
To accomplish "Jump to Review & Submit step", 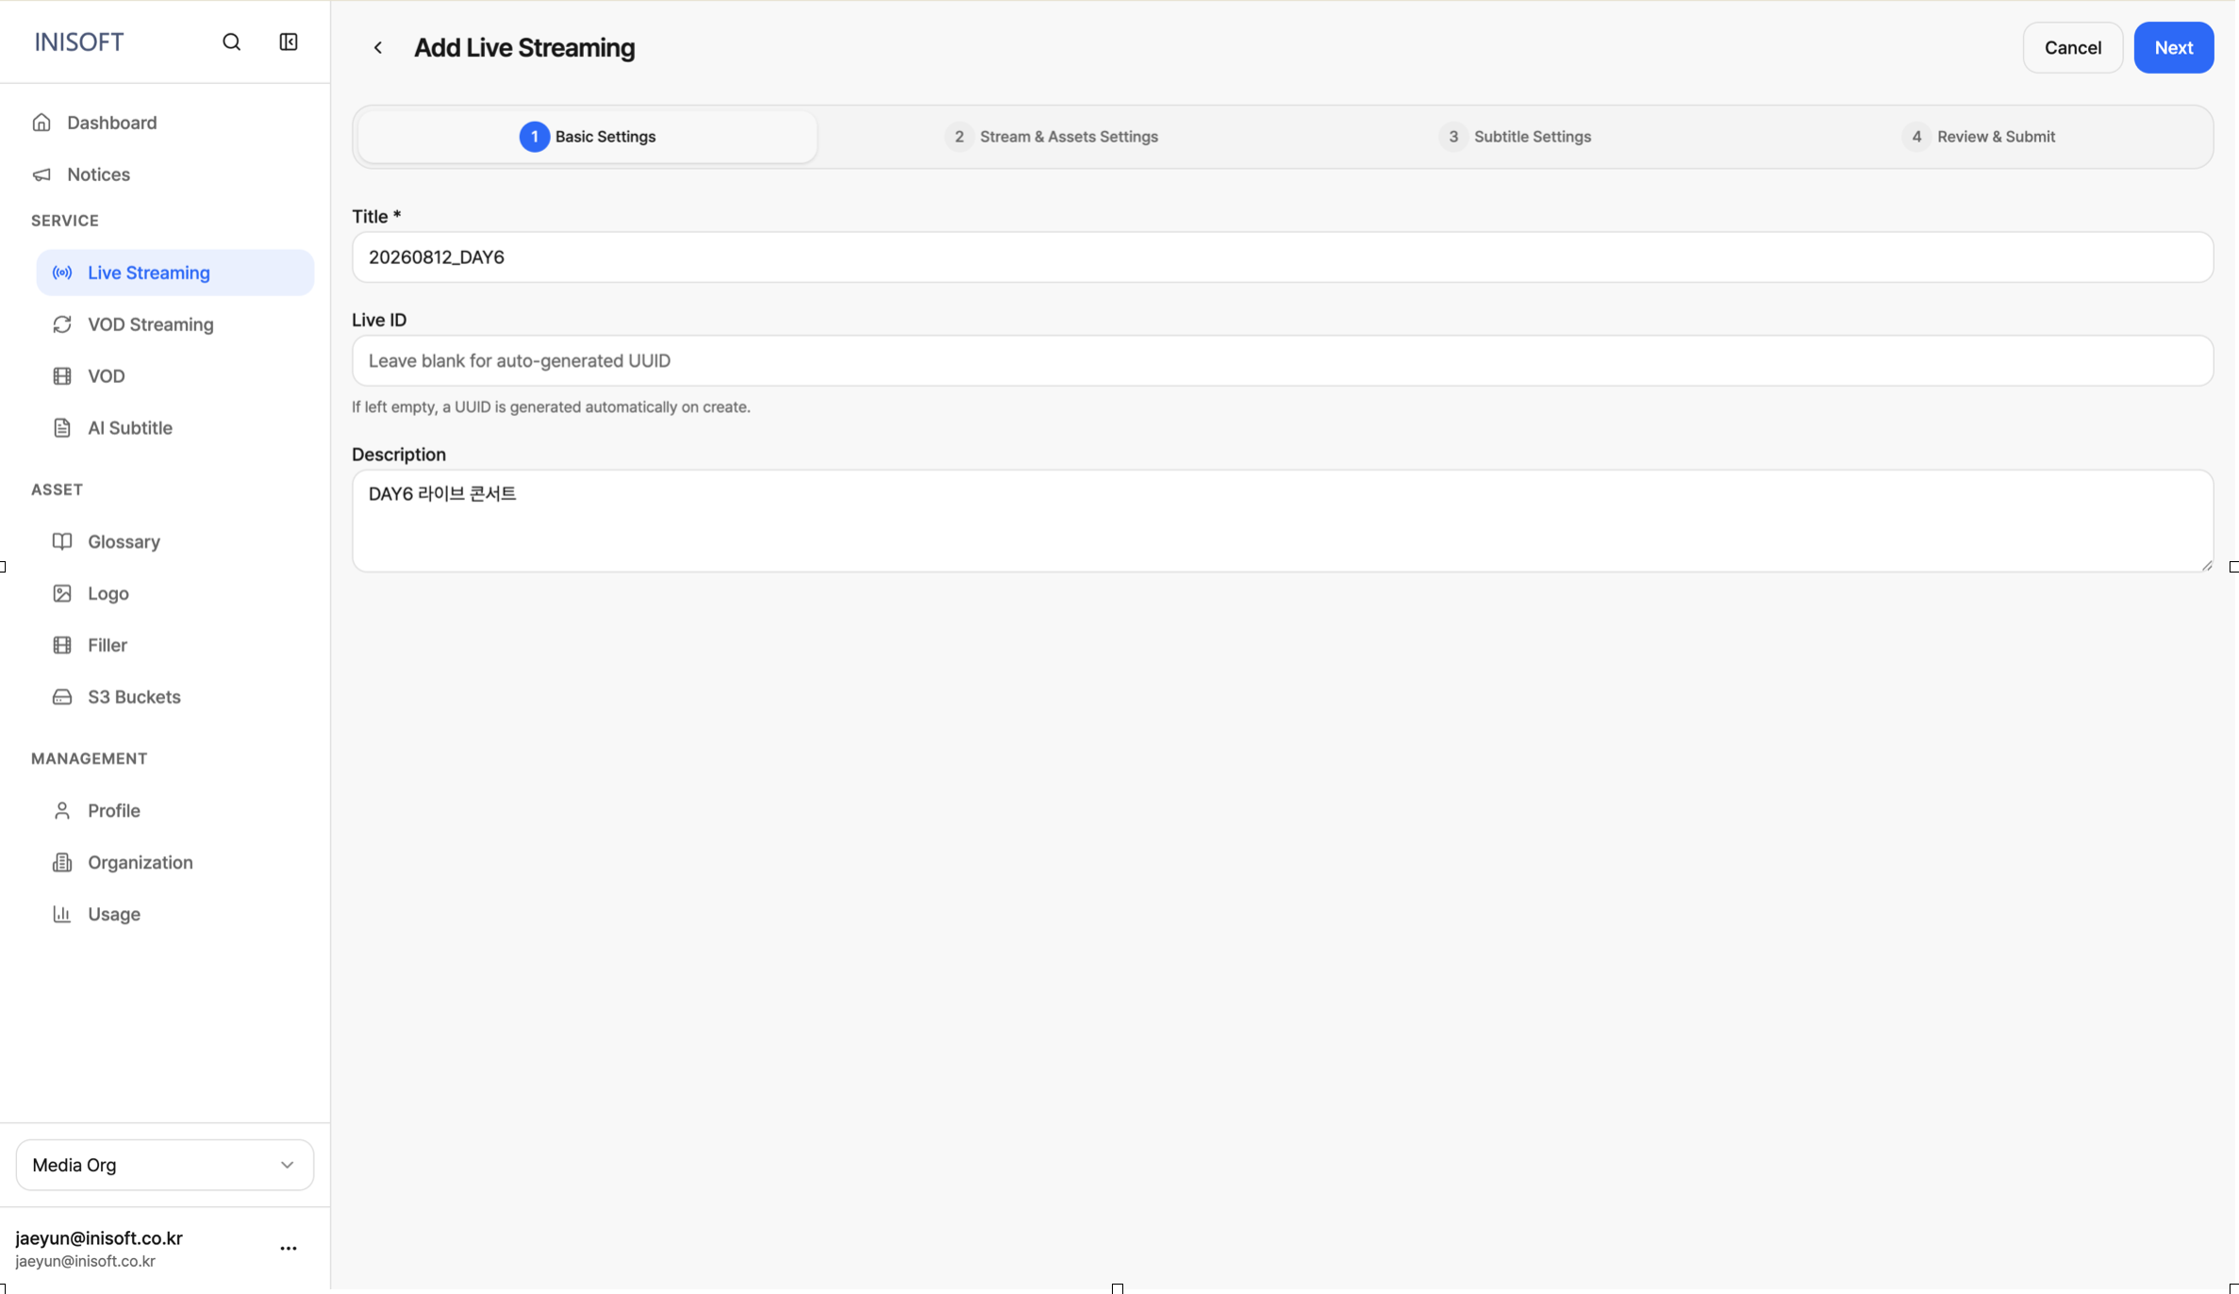I will [x=1979, y=137].
